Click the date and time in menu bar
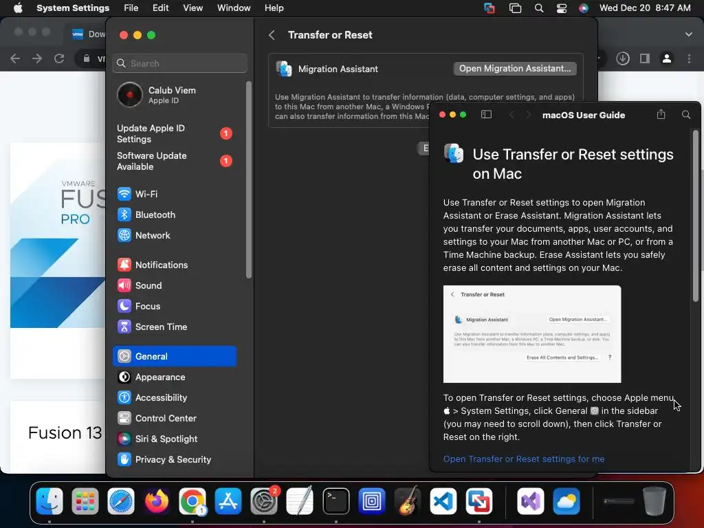This screenshot has width=704, height=528. pyautogui.click(x=645, y=8)
